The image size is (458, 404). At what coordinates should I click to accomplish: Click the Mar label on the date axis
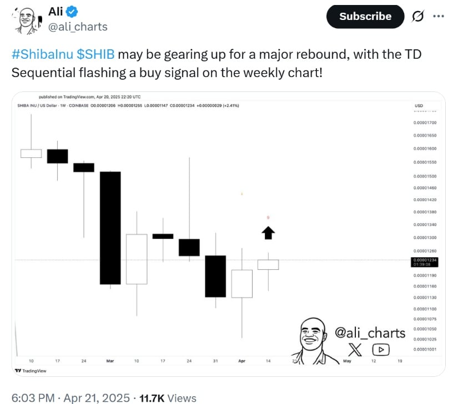pos(110,361)
